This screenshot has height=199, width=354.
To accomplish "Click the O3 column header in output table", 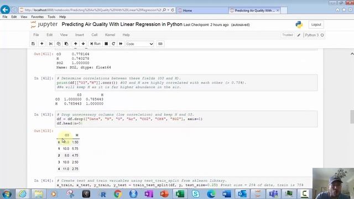I will (x=67, y=135).
